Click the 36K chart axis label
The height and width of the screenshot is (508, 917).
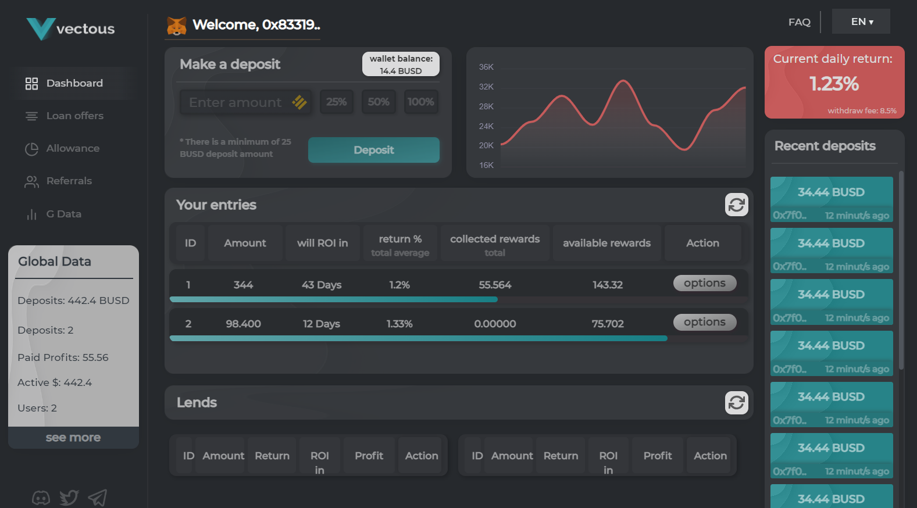tap(486, 67)
